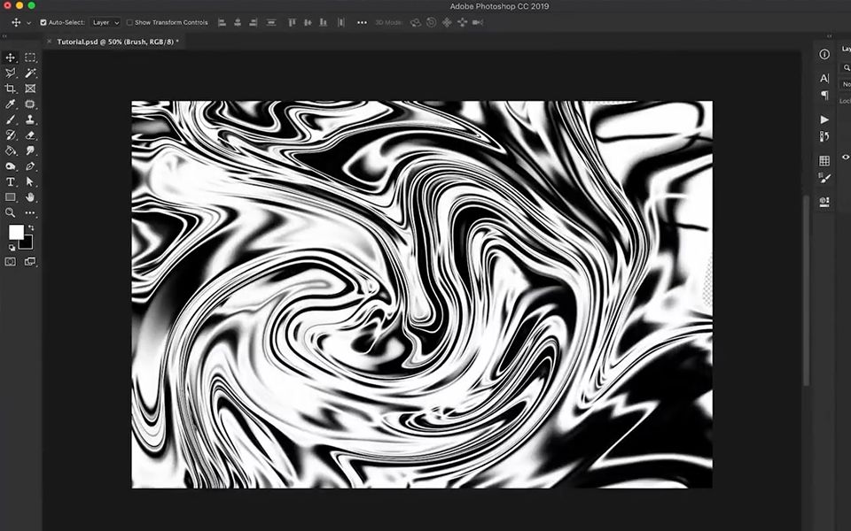Select the Eyedropper tool

[11, 104]
